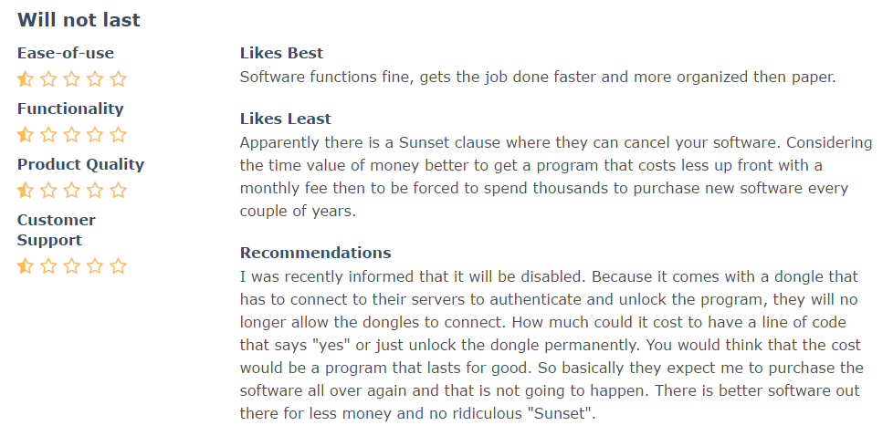Viewport: 893px width, 436px height.
Task: Click the 'Customer Support' rating label
Action: [x=57, y=230]
